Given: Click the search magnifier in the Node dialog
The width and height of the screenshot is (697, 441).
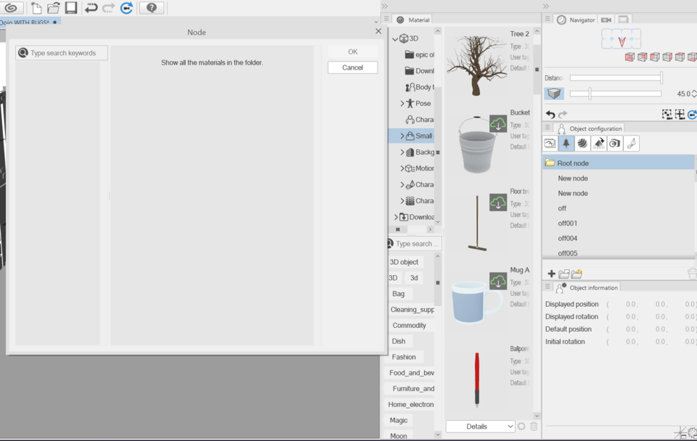Looking at the screenshot, I should tap(23, 53).
